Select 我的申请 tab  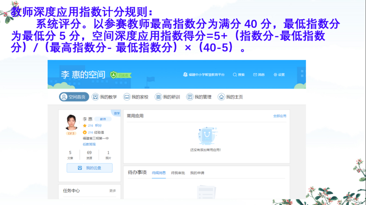[197, 173]
